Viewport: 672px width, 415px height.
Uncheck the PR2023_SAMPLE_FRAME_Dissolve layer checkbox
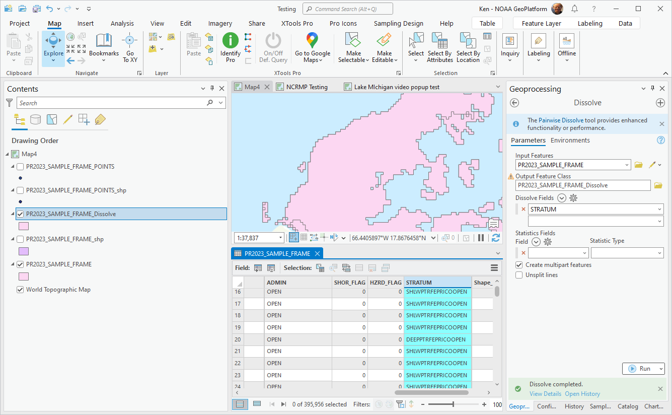point(20,214)
